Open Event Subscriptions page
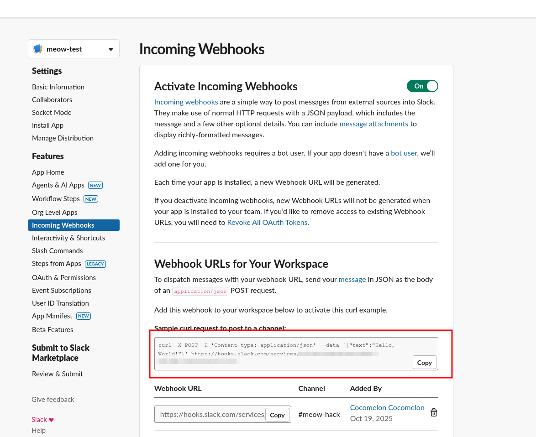The height and width of the screenshot is (437, 536). pos(61,290)
